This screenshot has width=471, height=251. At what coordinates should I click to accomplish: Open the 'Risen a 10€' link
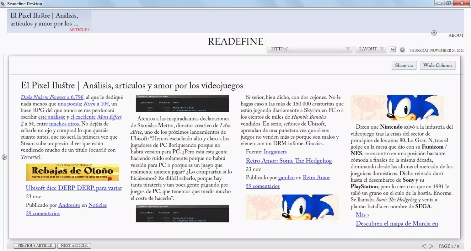pyautogui.click(x=96, y=104)
